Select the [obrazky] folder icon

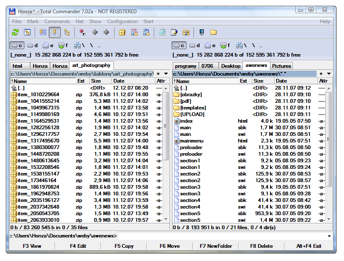coord(177,95)
